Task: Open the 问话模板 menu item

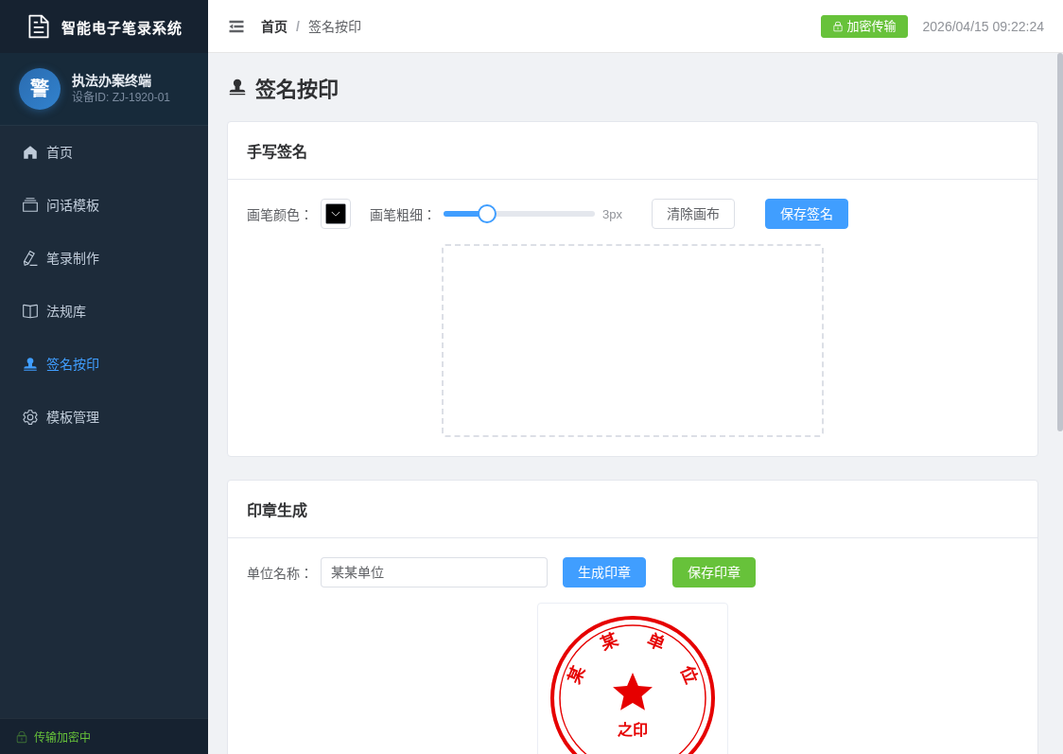Action: [x=104, y=205]
